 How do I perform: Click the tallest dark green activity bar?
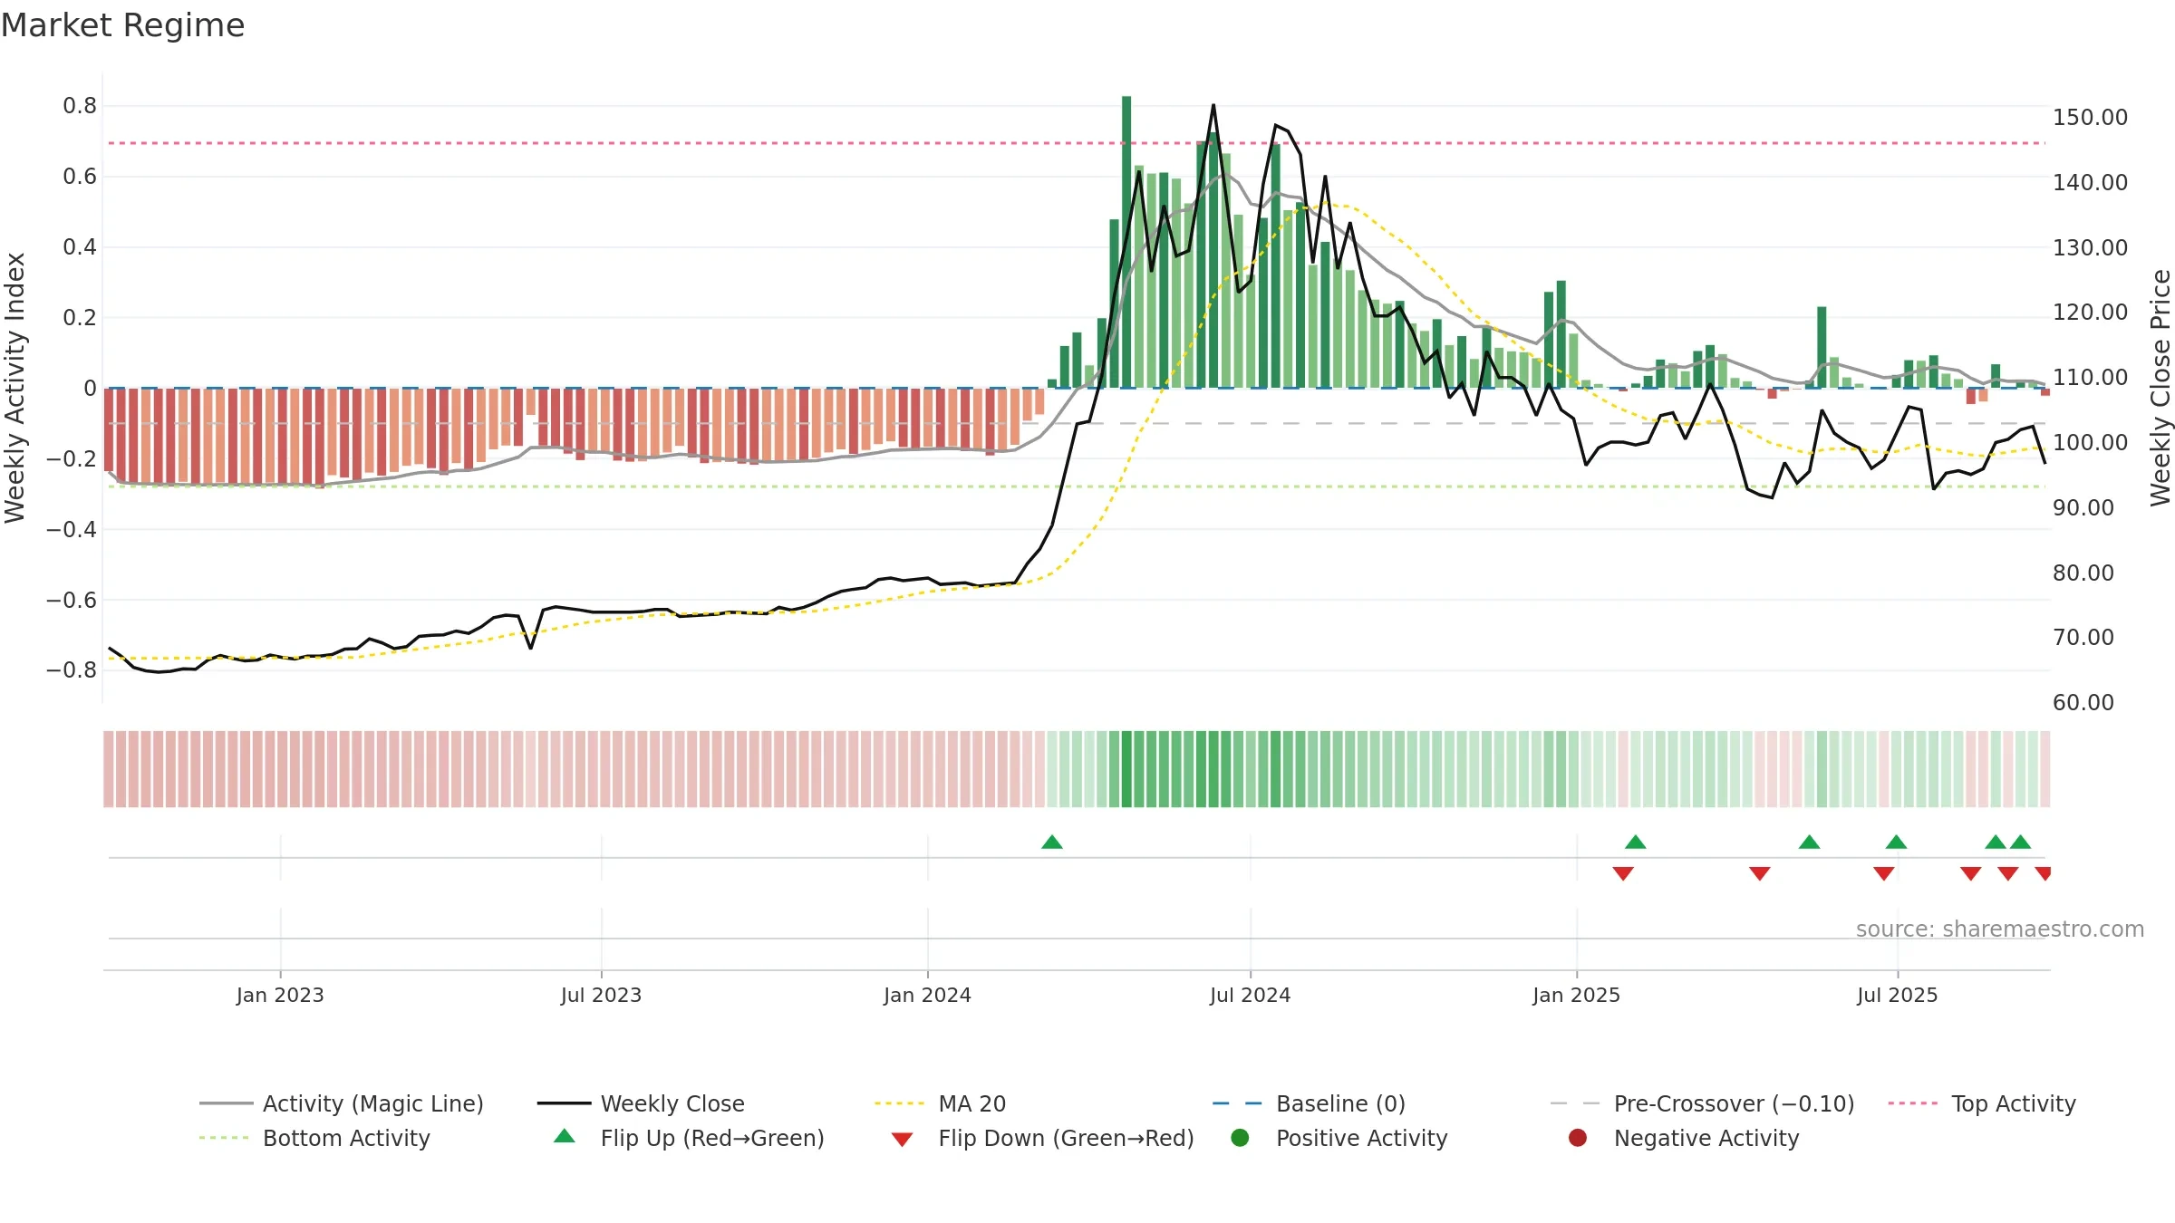point(1126,242)
